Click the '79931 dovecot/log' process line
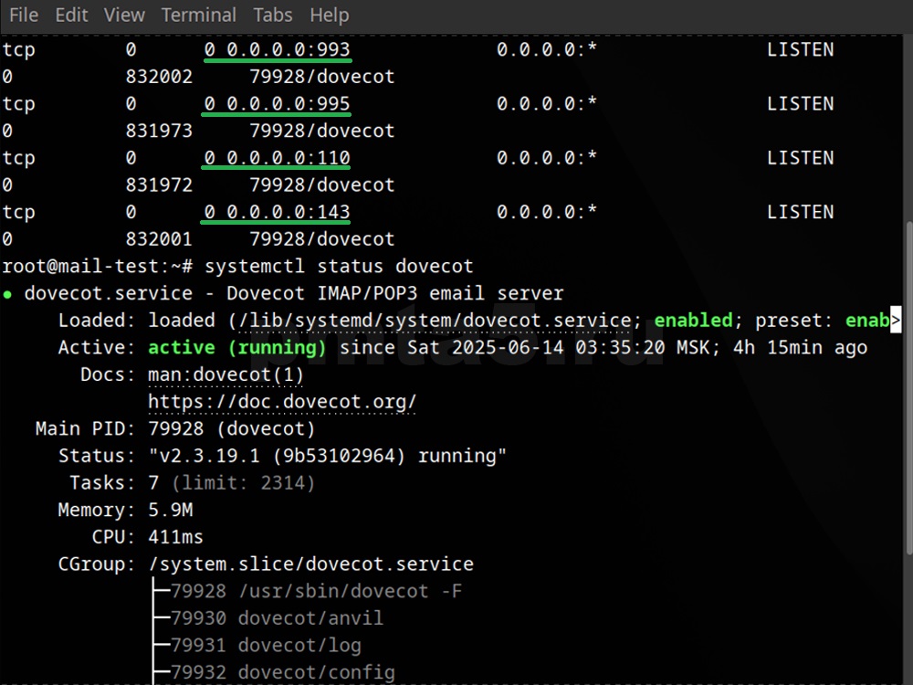913x685 pixels. pos(266,646)
